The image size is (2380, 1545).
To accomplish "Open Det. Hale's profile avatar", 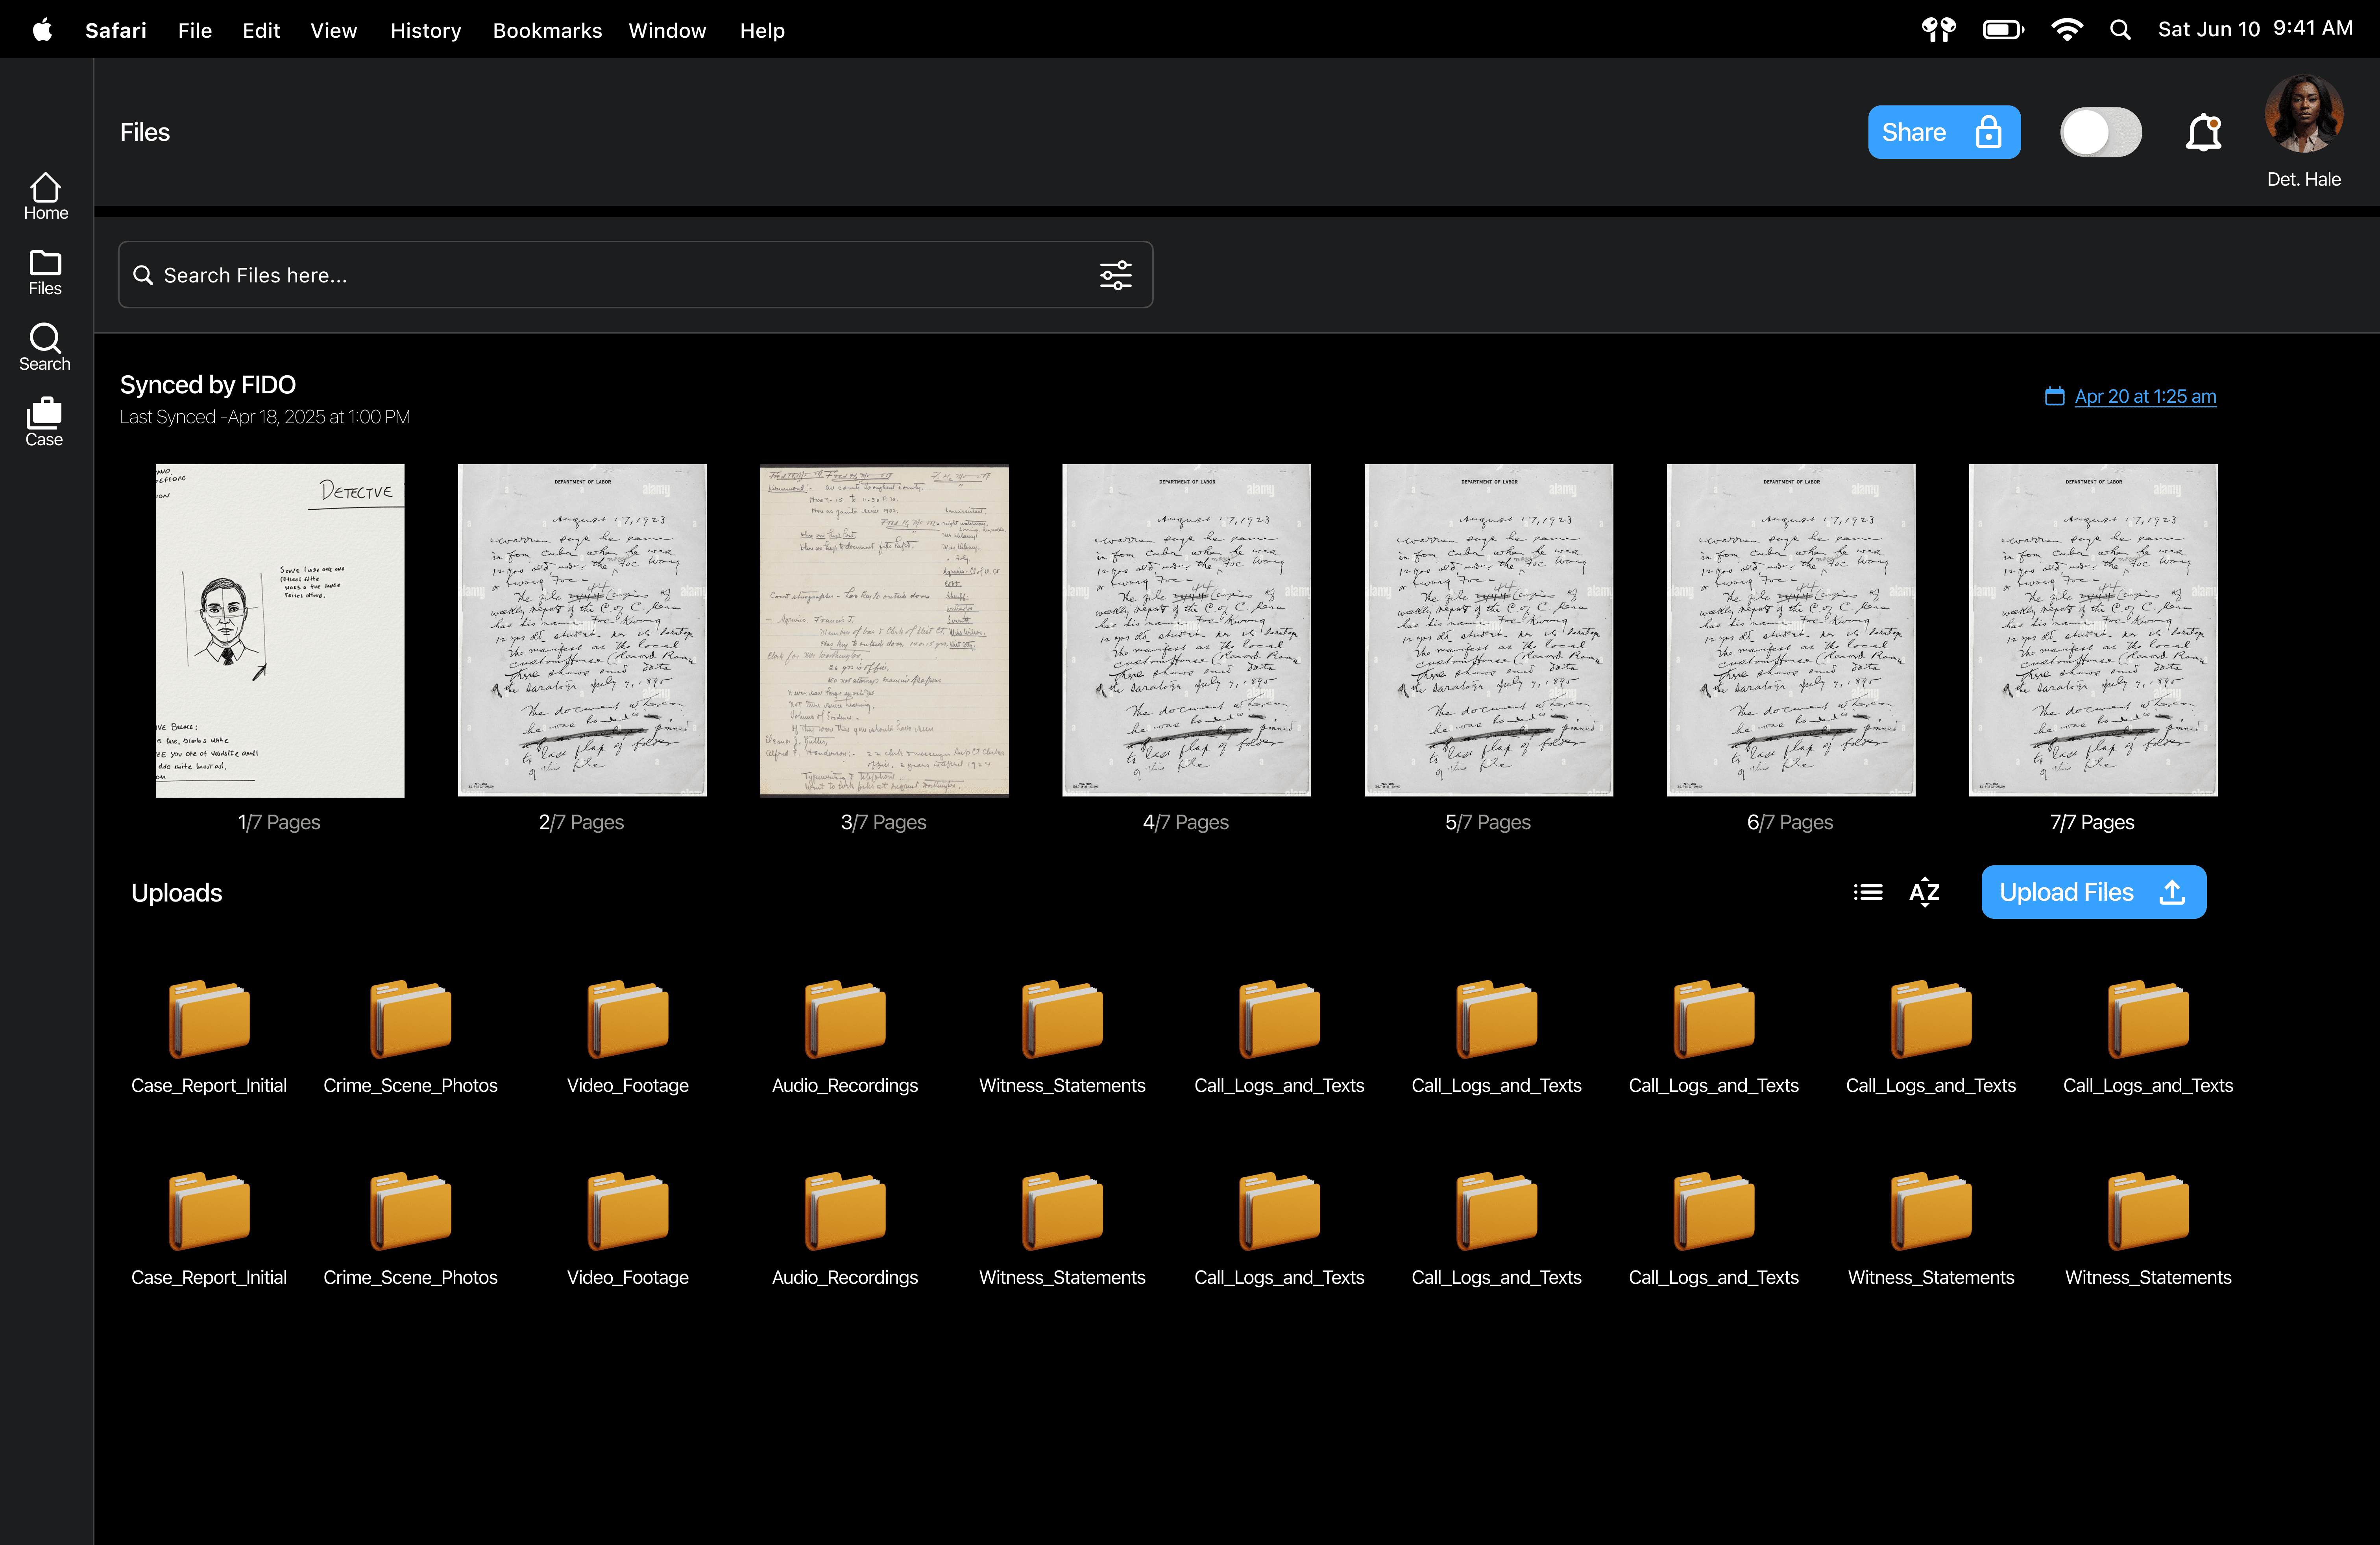I will tap(2304, 114).
